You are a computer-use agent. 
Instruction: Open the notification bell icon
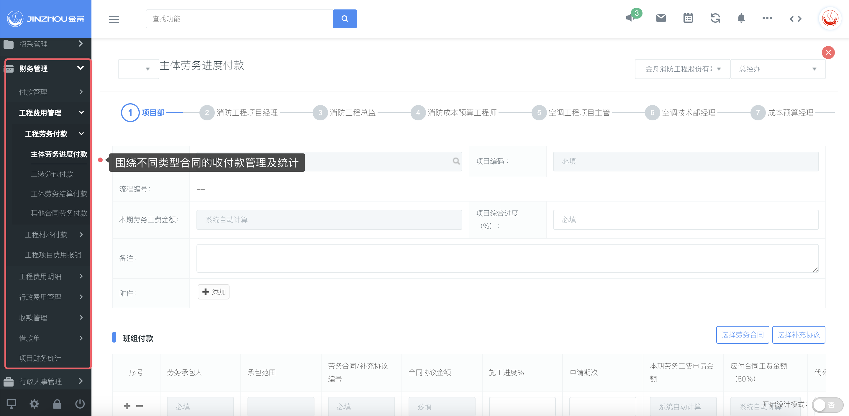pos(741,18)
